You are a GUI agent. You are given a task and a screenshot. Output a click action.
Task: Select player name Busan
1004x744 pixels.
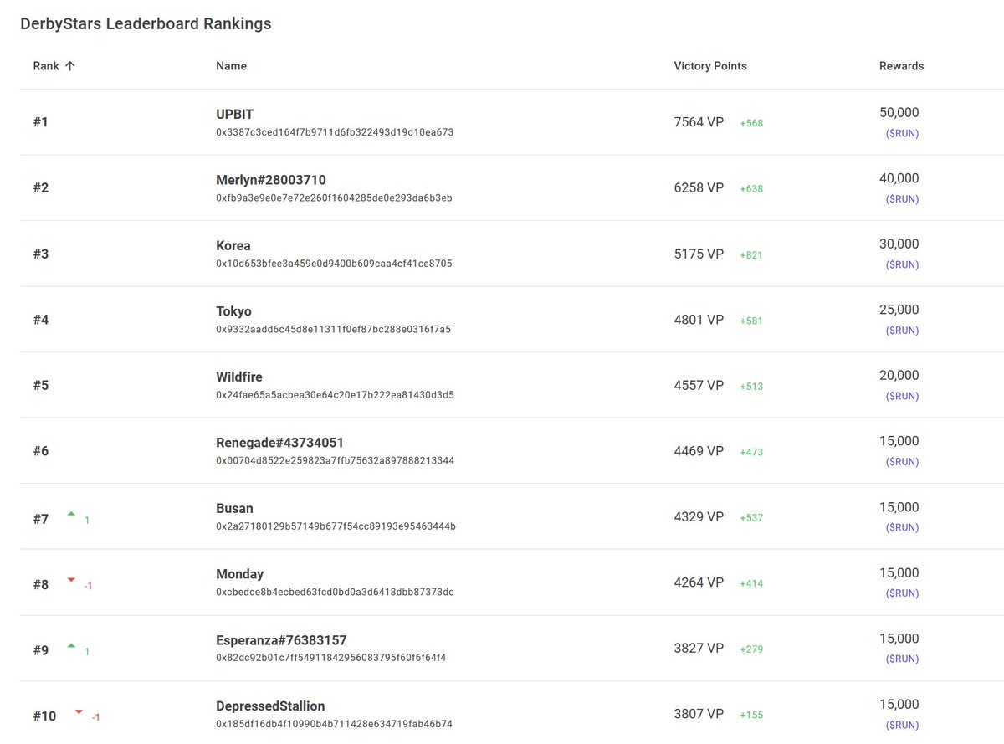[234, 508]
